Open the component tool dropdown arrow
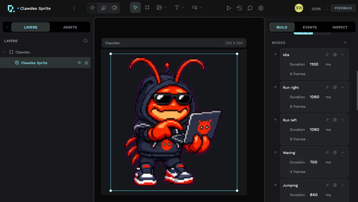Viewport: 358px width, 202px height. click(201, 7)
